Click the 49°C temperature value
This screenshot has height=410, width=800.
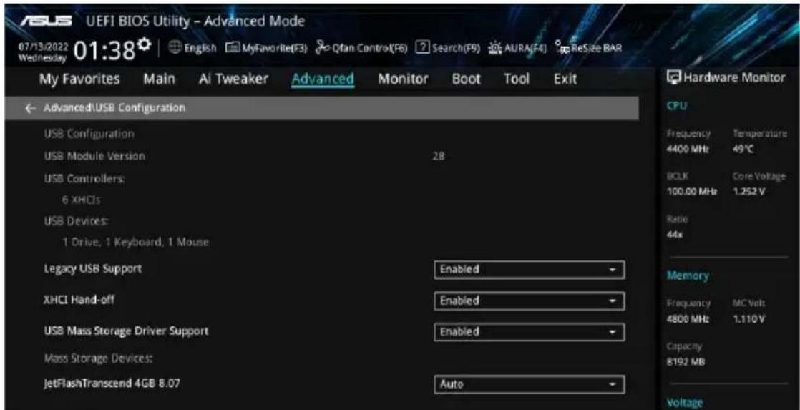(744, 150)
